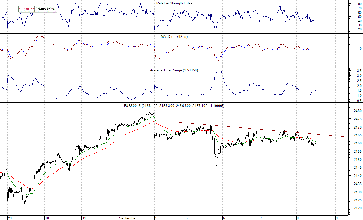Click the Average True Range (1.53350) label
Screen dimensions: 363x220
click(x=174, y=70)
